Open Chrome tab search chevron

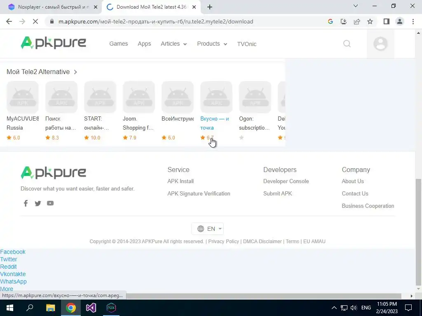point(356,6)
